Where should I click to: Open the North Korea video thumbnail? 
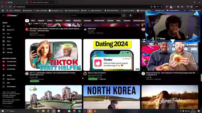pyautogui.click(x=112, y=97)
